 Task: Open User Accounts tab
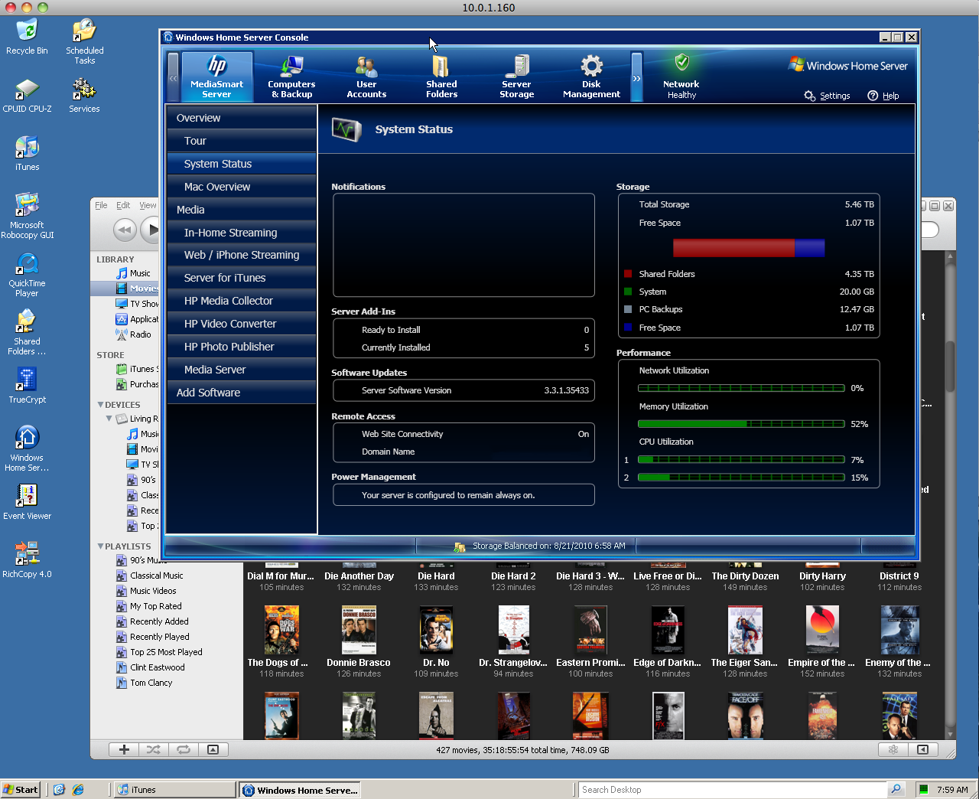pos(366,77)
